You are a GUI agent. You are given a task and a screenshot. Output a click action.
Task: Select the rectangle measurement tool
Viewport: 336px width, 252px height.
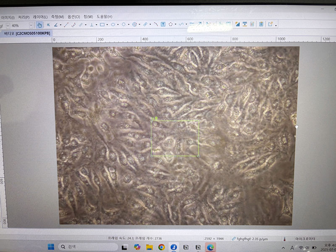click(102, 25)
